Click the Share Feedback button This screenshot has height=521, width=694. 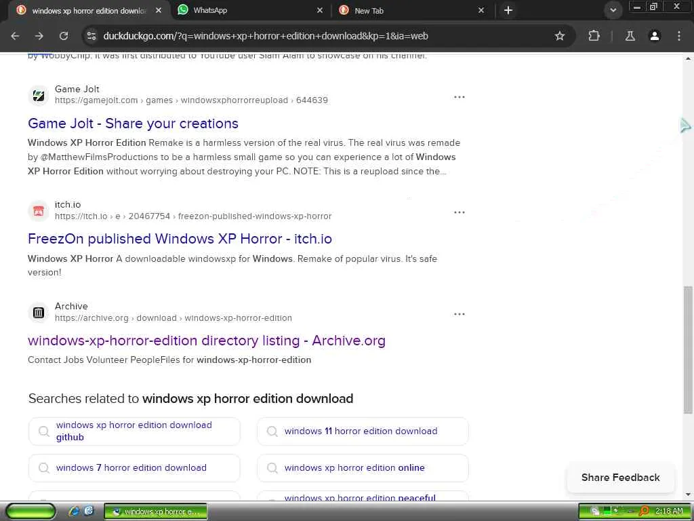point(621,478)
